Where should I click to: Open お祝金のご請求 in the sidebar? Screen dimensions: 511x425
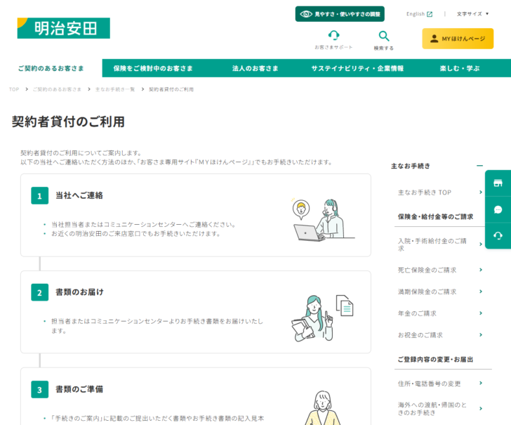439,335
